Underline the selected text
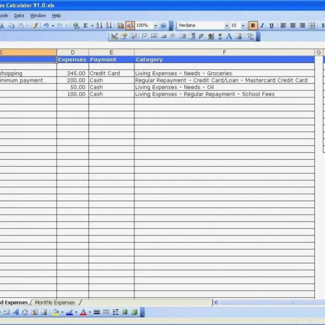The height and width of the screenshot is (325, 325). (x=271, y=25)
